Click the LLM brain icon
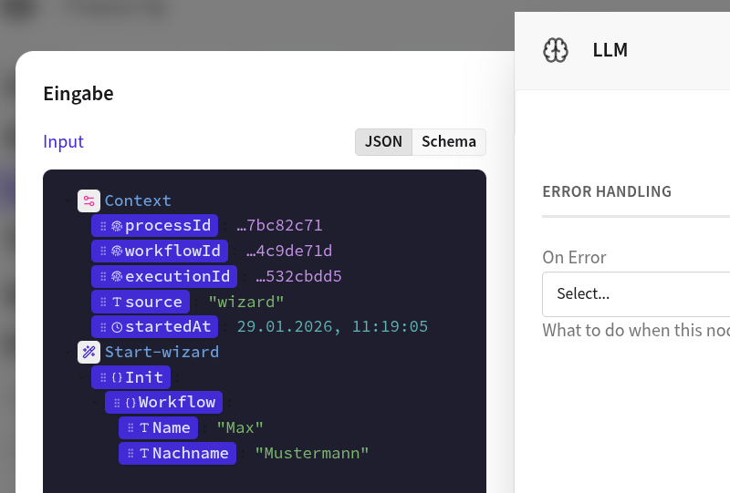This screenshot has width=730, height=493. [556, 50]
